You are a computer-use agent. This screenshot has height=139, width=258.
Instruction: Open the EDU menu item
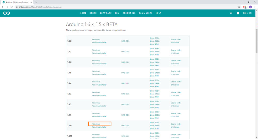tap(117, 13)
